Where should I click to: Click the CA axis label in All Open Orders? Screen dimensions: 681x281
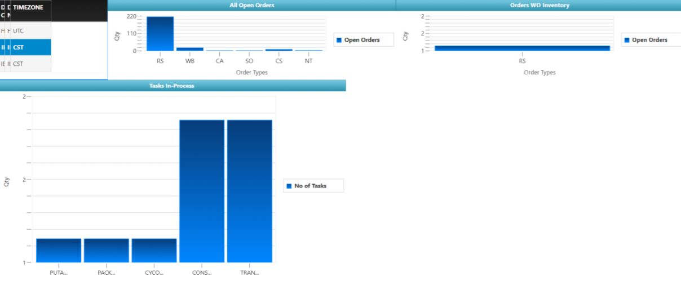pos(219,61)
